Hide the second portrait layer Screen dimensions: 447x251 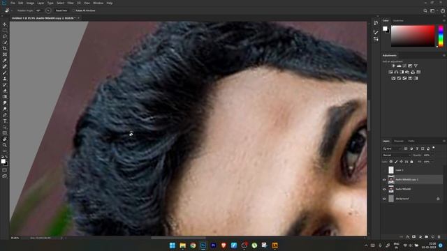(384, 189)
